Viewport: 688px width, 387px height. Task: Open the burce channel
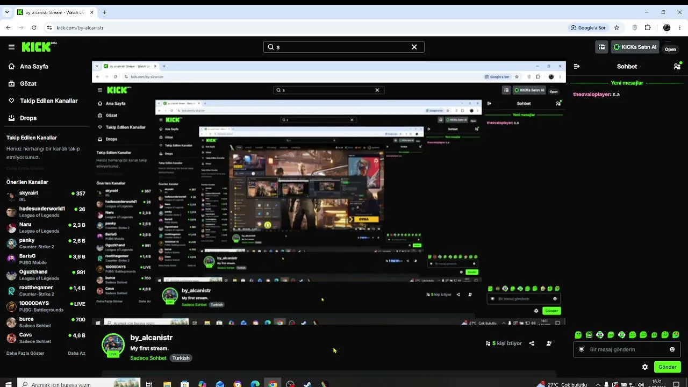pos(46,322)
